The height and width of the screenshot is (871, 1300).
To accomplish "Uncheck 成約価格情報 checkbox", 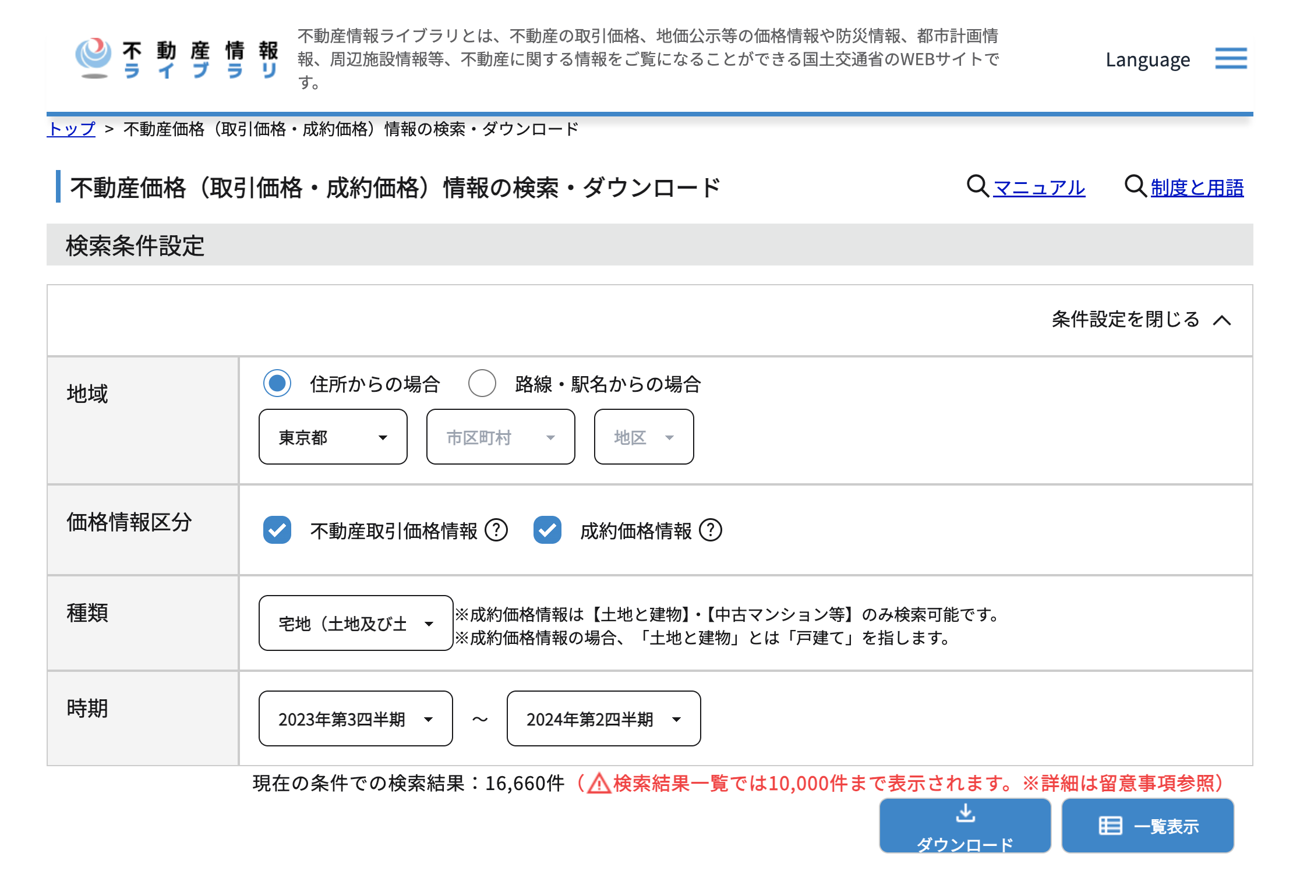I will (x=547, y=530).
